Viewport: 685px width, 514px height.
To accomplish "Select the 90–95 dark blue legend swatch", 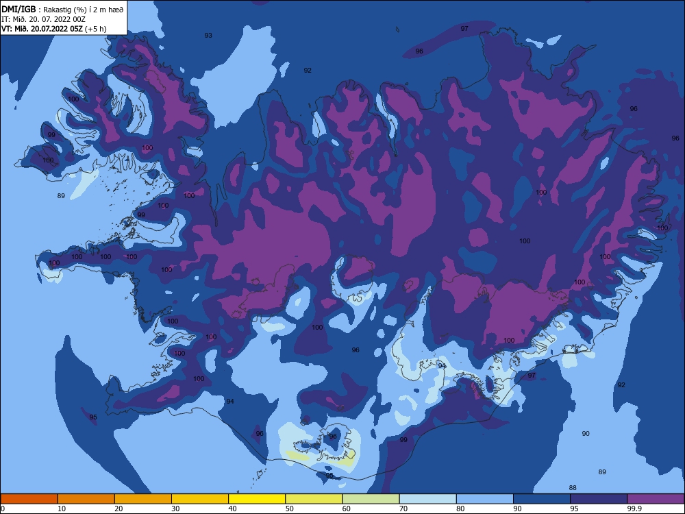I will tap(542, 499).
